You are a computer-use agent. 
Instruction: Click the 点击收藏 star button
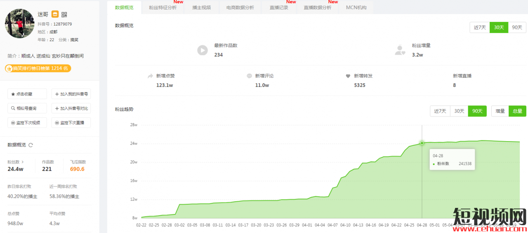coord(27,94)
